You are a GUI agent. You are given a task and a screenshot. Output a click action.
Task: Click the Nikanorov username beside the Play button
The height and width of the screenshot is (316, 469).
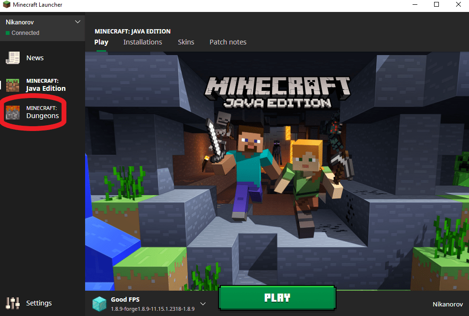(x=448, y=305)
